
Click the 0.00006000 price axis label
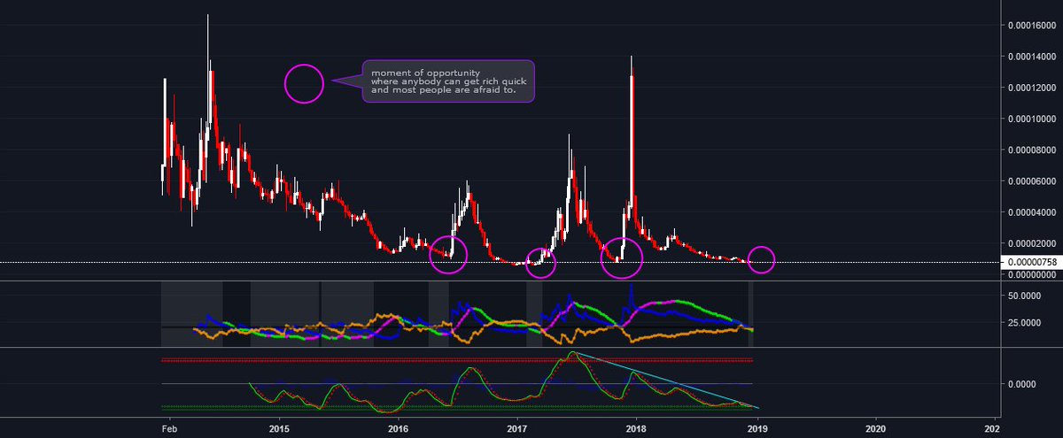click(x=1032, y=181)
